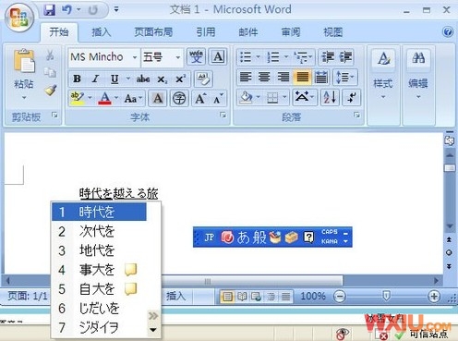The image size is (458, 341).
Task: Sort with the A-Z icon
Action: (330, 98)
